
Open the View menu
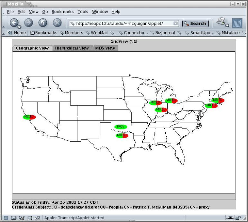click(33, 12)
